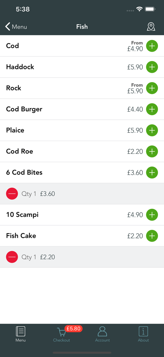This screenshot has height=357, width=164.
Task: Switch to the Account tab
Action: click(102, 334)
